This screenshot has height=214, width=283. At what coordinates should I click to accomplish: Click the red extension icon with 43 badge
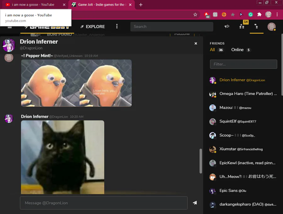[207, 14]
